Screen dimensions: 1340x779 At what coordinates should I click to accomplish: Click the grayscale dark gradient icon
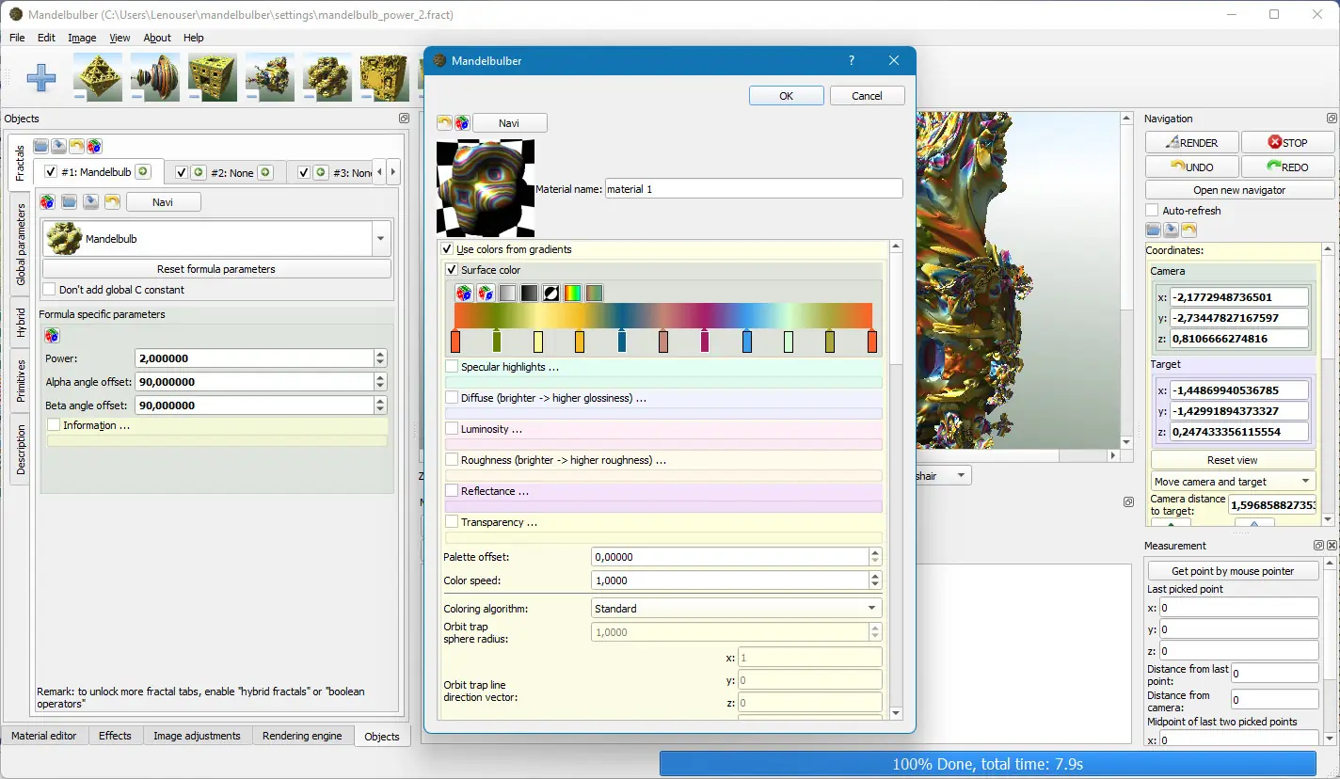point(530,293)
